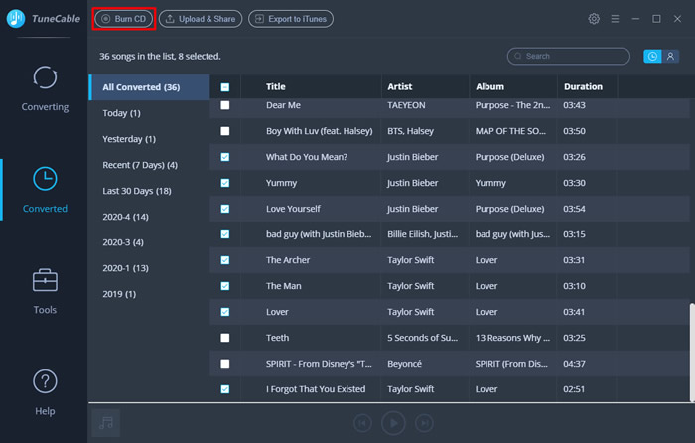
Task: Switch to sort-by-date clock view
Action: [652, 56]
